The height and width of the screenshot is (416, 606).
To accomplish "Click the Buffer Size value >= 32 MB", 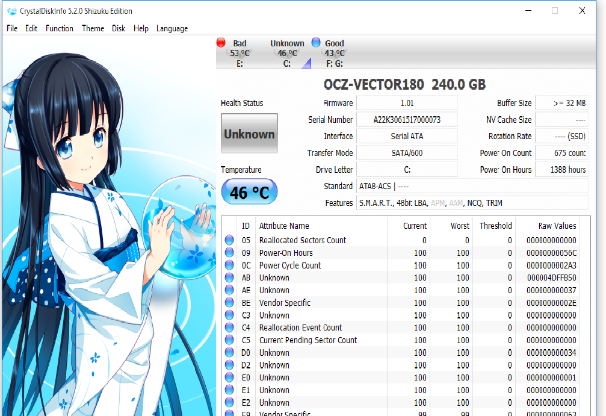I will click(561, 103).
